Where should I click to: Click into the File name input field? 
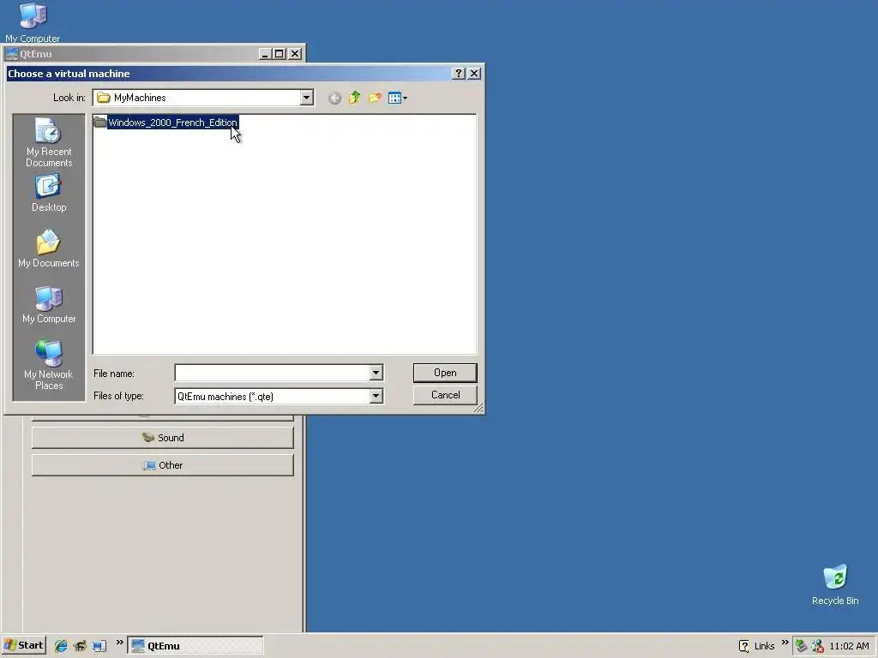click(272, 373)
